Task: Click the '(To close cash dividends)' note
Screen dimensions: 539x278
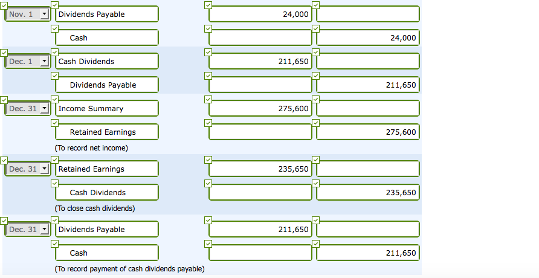Action: click(x=94, y=208)
